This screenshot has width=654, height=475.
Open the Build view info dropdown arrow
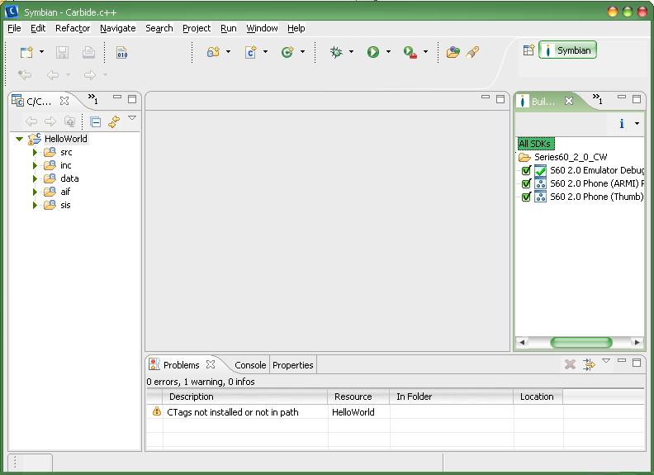[x=637, y=124]
